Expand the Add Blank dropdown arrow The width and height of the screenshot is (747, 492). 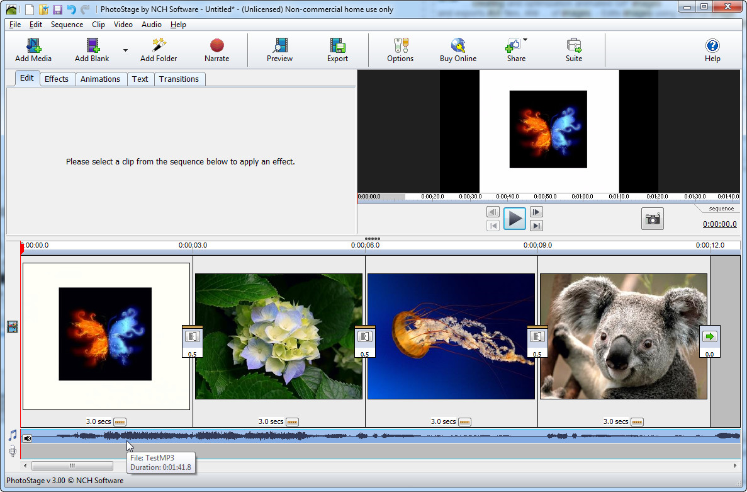pyautogui.click(x=125, y=50)
